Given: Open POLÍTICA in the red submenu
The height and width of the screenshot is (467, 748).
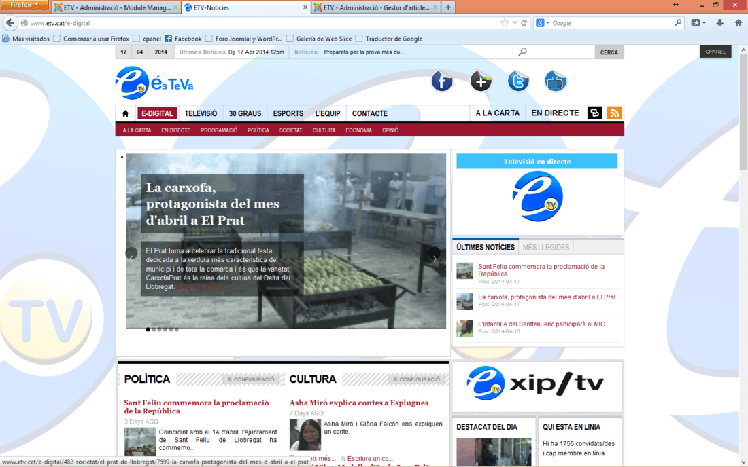Looking at the screenshot, I should (x=258, y=130).
